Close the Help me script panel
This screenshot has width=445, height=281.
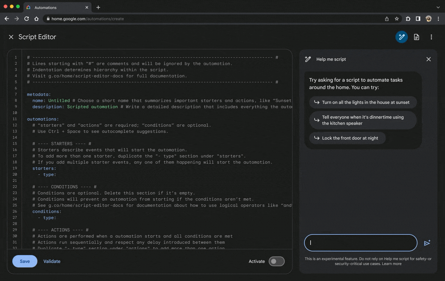click(x=428, y=59)
